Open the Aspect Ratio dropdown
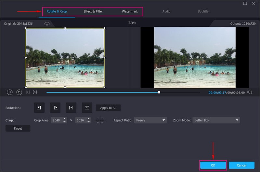 click(150, 120)
